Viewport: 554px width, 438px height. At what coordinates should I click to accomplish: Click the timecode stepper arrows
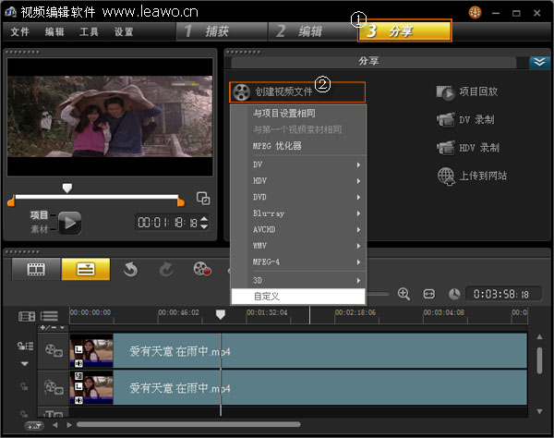pos(204,223)
